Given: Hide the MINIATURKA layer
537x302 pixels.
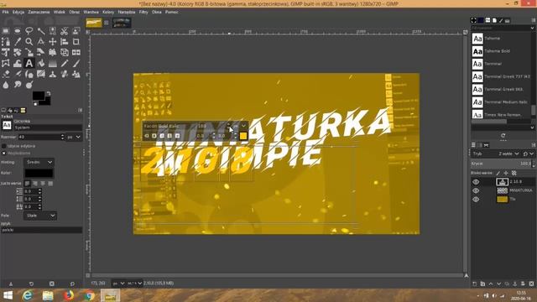Looking at the screenshot, I should pos(476,190).
